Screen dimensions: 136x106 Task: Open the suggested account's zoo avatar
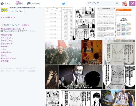(x=4, y=10)
